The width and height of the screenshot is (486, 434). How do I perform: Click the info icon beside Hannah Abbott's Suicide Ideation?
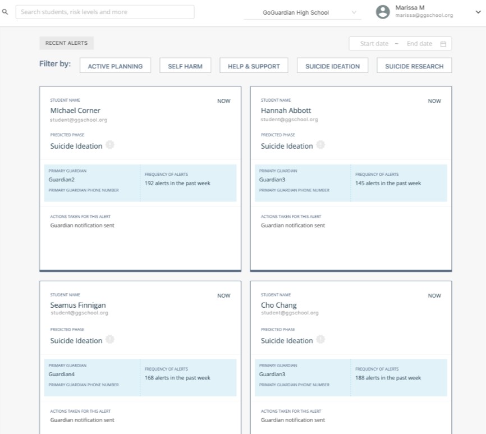pyautogui.click(x=320, y=145)
